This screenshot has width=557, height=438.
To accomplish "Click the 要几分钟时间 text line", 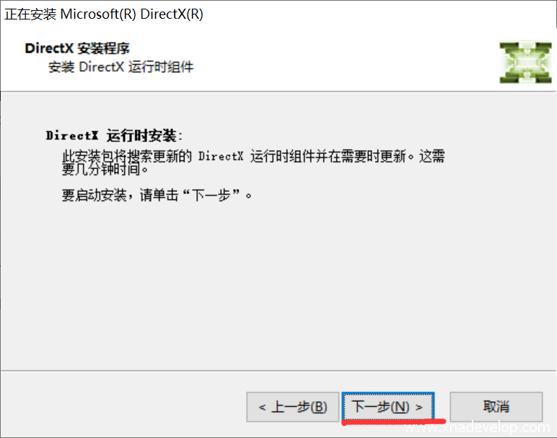I will point(105,170).
